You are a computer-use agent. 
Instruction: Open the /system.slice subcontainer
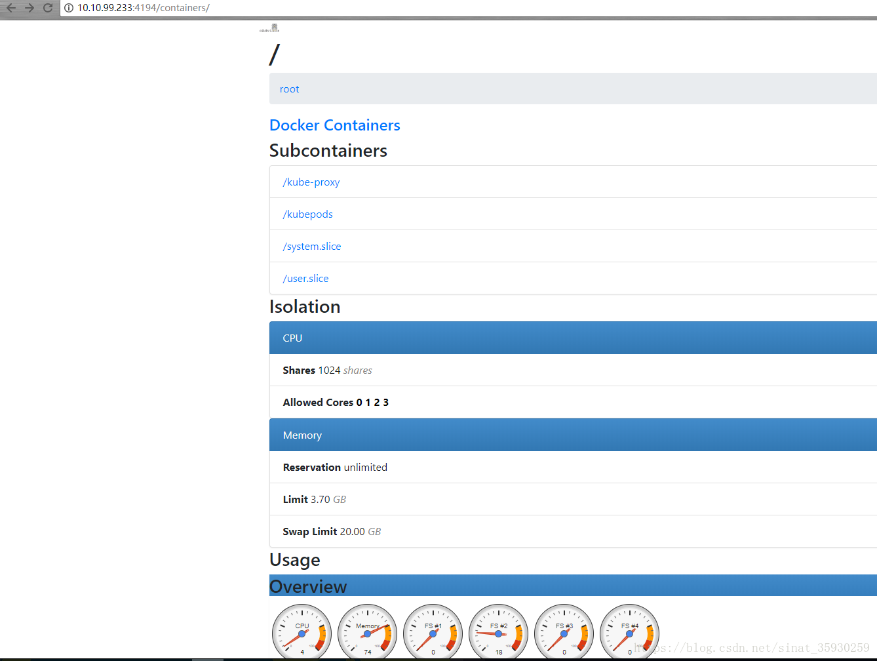(312, 247)
